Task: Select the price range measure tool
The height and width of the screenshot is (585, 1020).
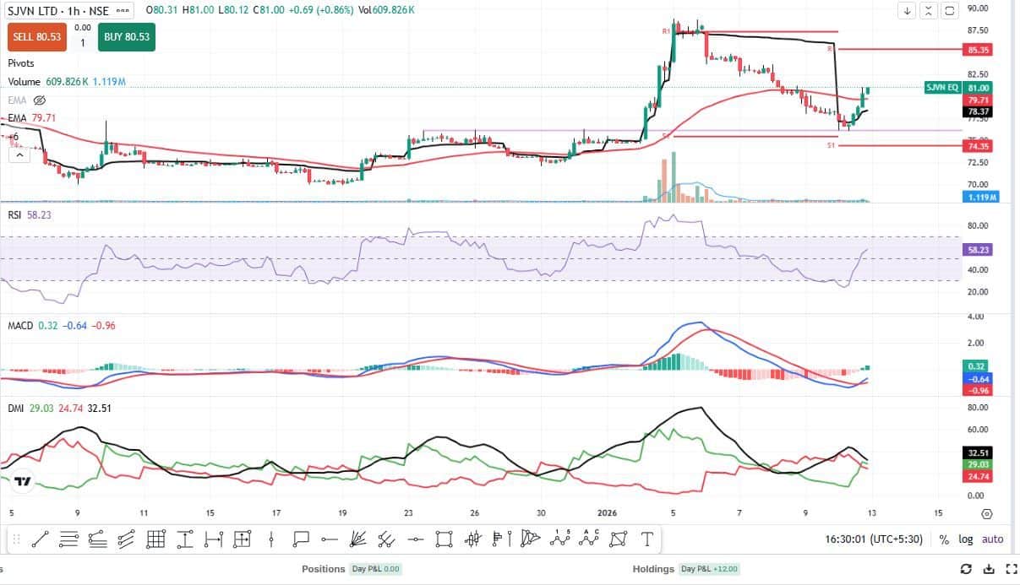Action: coord(185,539)
